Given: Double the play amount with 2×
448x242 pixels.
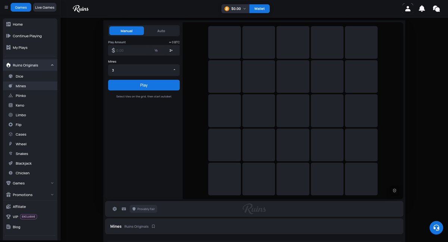Looking at the screenshot, I should point(171,50).
